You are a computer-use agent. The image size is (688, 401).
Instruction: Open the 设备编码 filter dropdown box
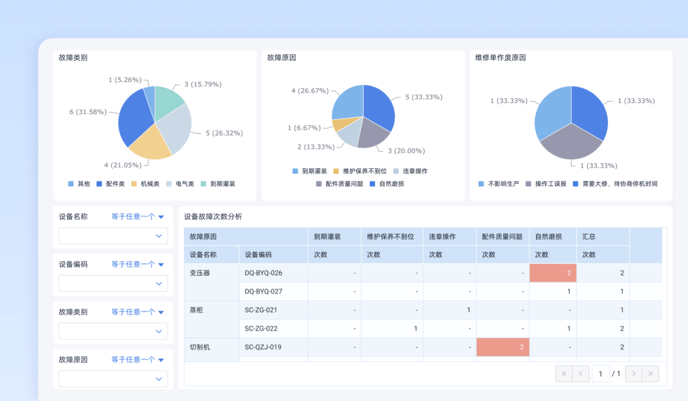tap(113, 284)
